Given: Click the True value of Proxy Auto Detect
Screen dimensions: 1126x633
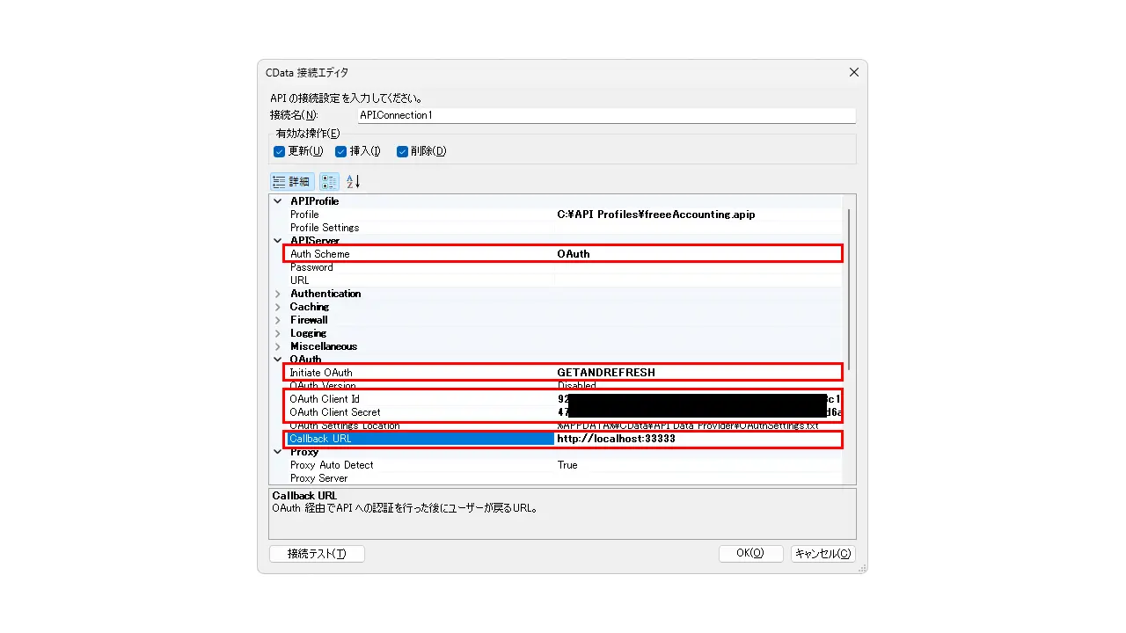Looking at the screenshot, I should (567, 465).
